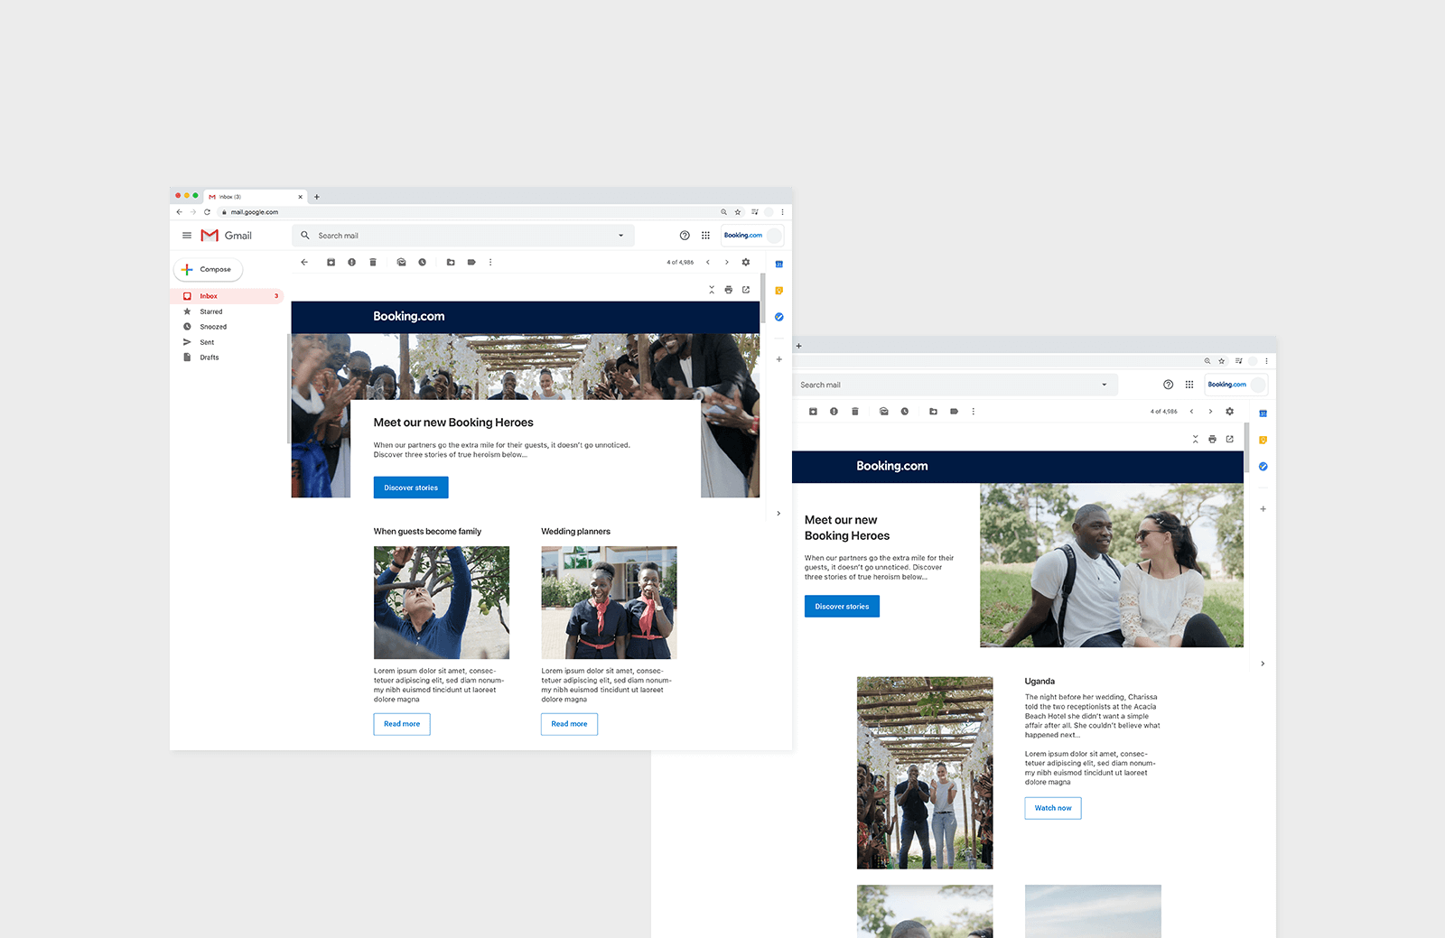Delete the email in the front window
The image size is (1445, 938).
pos(373,263)
